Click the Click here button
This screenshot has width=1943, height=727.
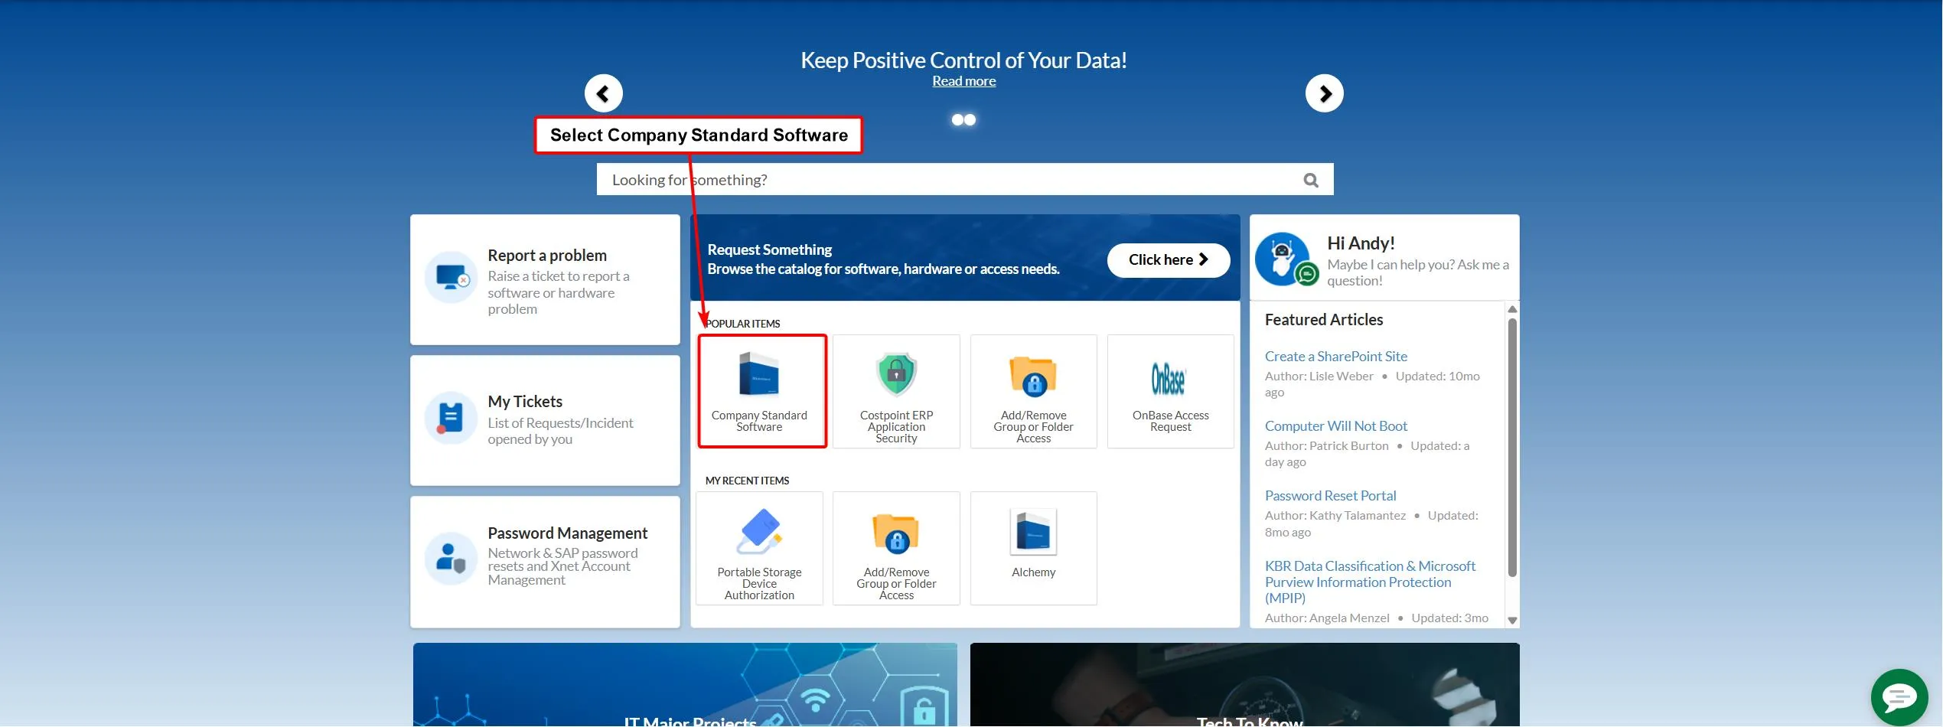[1169, 259]
